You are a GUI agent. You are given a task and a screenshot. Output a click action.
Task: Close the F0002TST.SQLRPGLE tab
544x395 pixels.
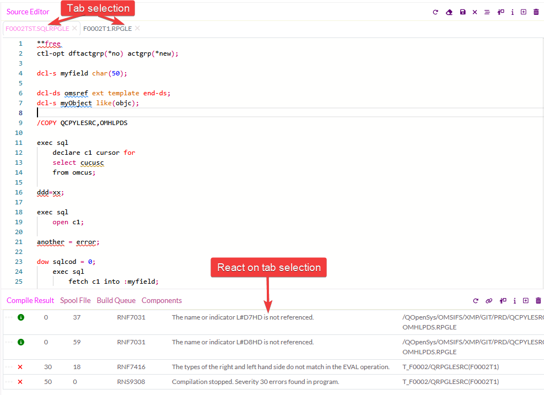coord(74,28)
